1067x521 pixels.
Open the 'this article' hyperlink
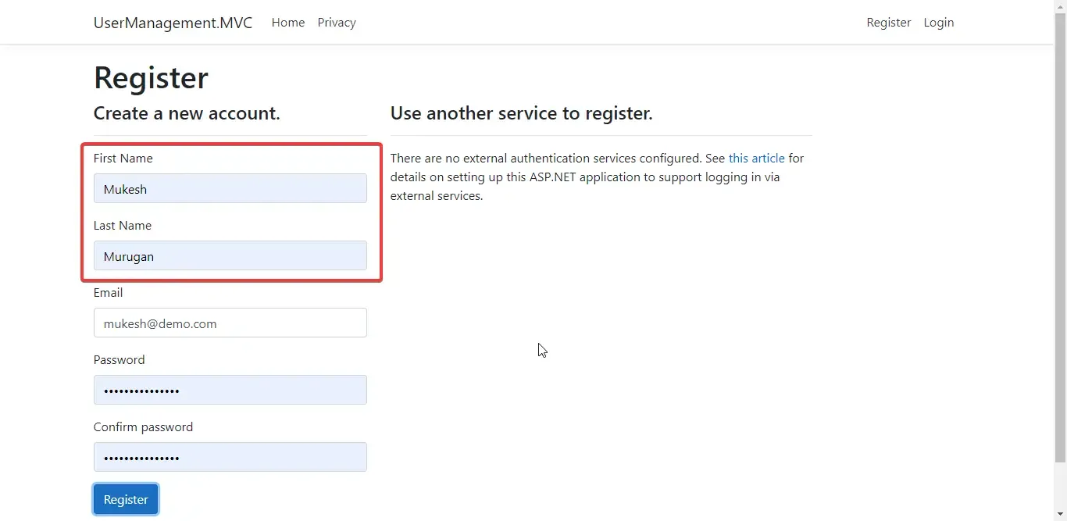coord(756,158)
